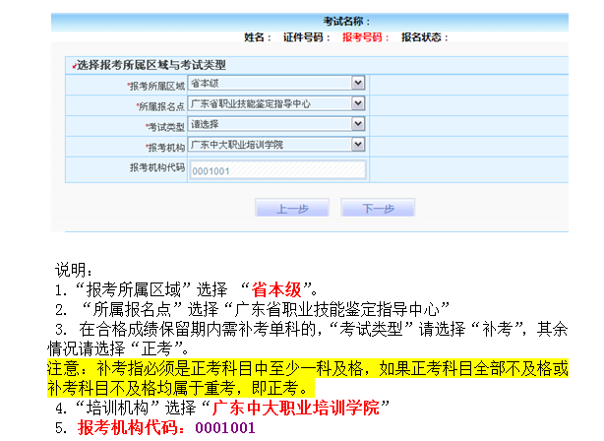Click the red 广东中大职业培训学院 text in instructions
This screenshot has width=604, height=441.
pyautogui.click(x=295, y=408)
